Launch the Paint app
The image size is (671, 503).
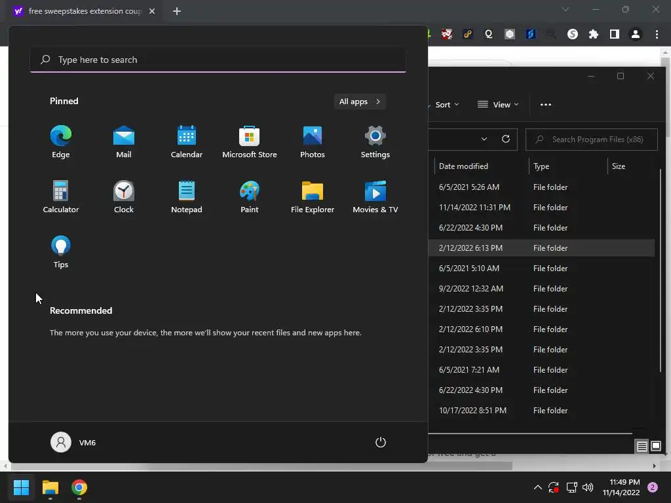tap(250, 196)
